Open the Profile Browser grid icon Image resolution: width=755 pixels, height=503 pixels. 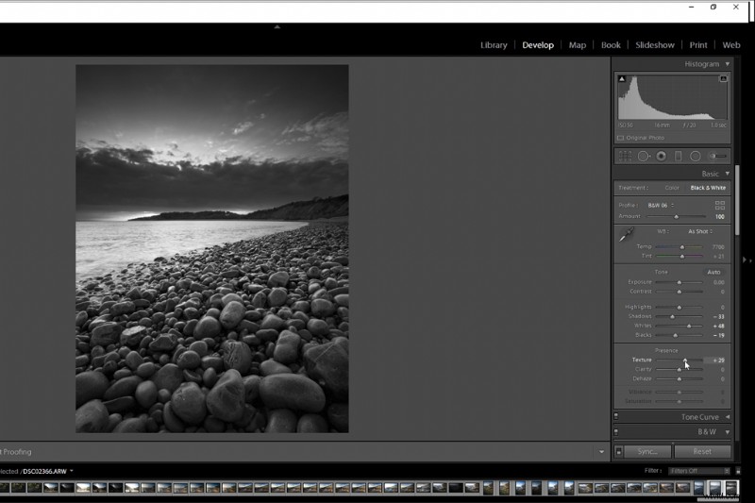tap(720, 205)
